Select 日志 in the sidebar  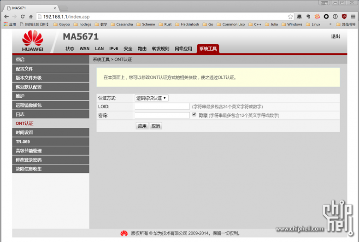51,114
